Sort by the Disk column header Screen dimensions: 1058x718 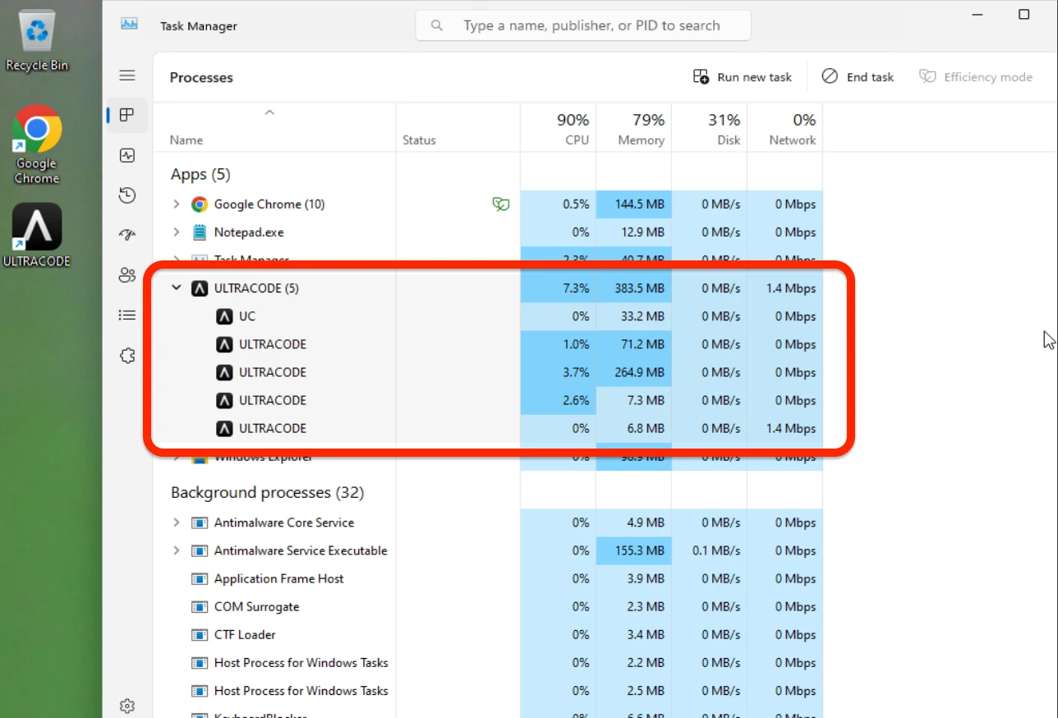click(x=709, y=129)
